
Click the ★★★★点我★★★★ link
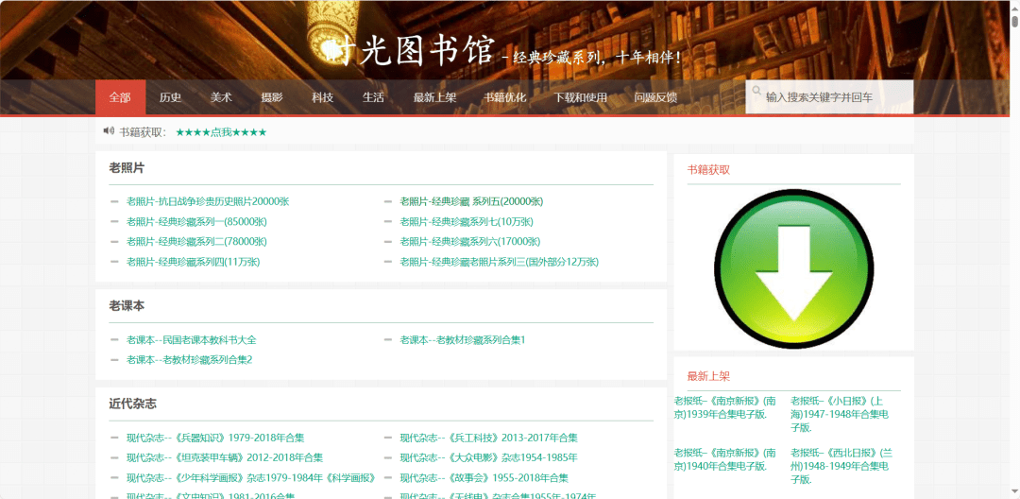tap(221, 132)
